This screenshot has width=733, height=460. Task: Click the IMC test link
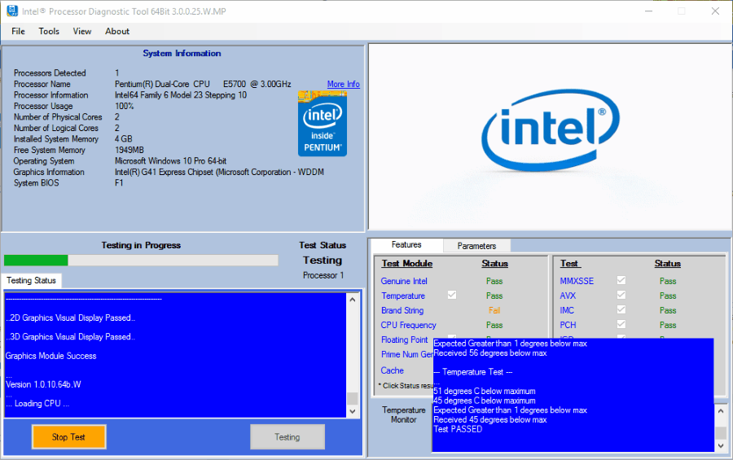(x=567, y=310)
